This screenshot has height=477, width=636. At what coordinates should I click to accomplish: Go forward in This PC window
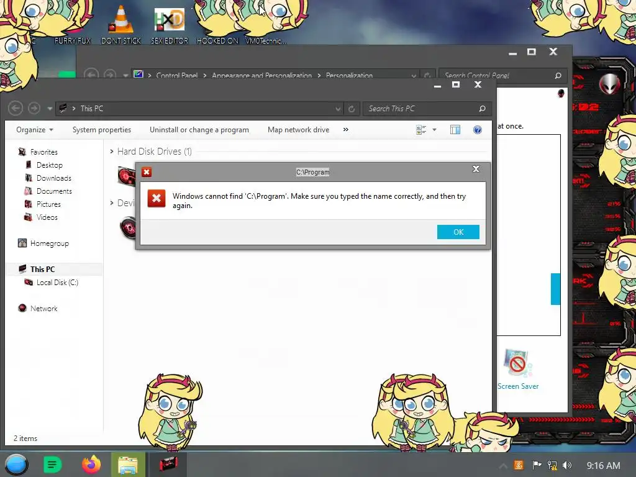click(x=34, y=108)
